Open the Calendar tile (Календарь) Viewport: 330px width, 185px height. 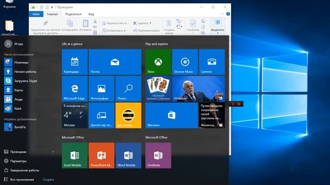click(75, 62)
